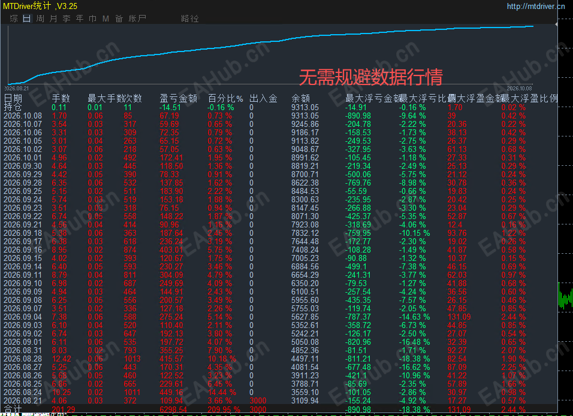The width and height of the screenshot is (573, 416).
Task: Click the 余额 column header
Action: coord(301,98)
